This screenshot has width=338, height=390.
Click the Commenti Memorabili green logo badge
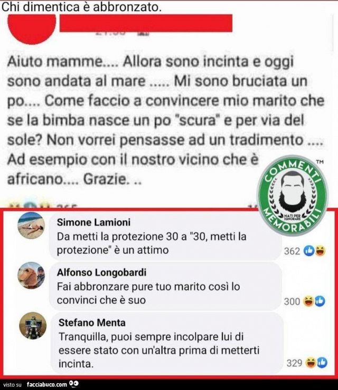tap(293, 195)
